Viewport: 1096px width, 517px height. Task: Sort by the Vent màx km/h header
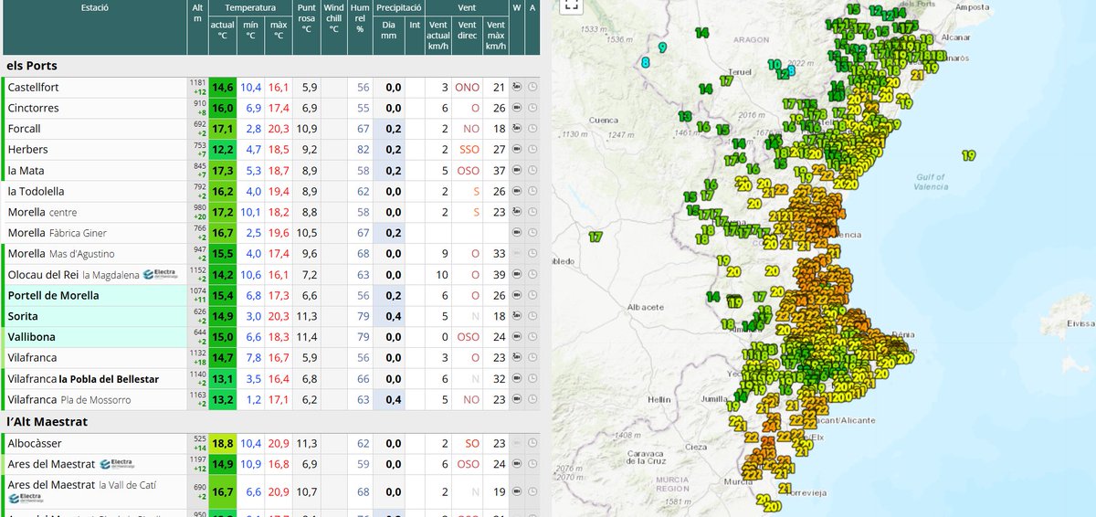[496, 36]
